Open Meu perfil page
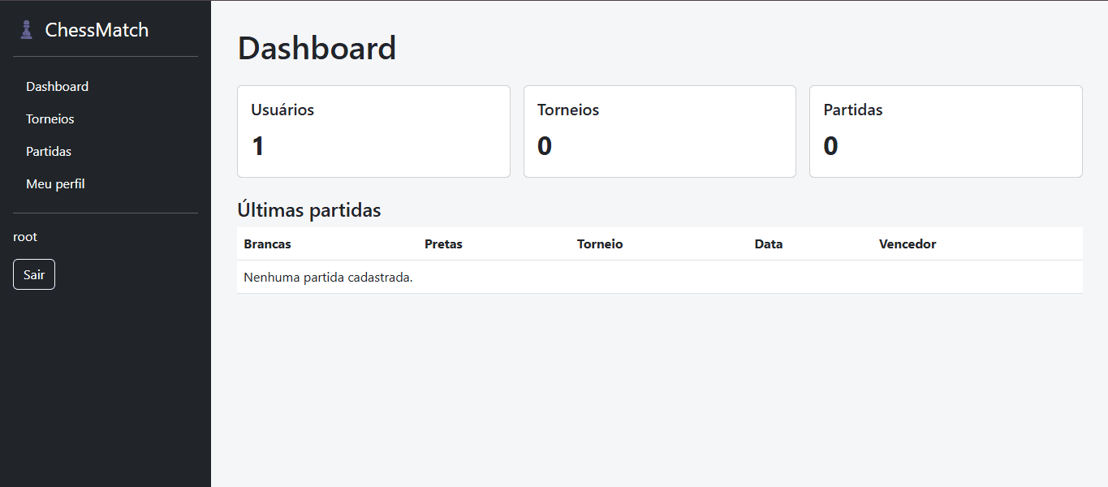The height and width of the screenshot is (487, 1108). coord(55,183)
